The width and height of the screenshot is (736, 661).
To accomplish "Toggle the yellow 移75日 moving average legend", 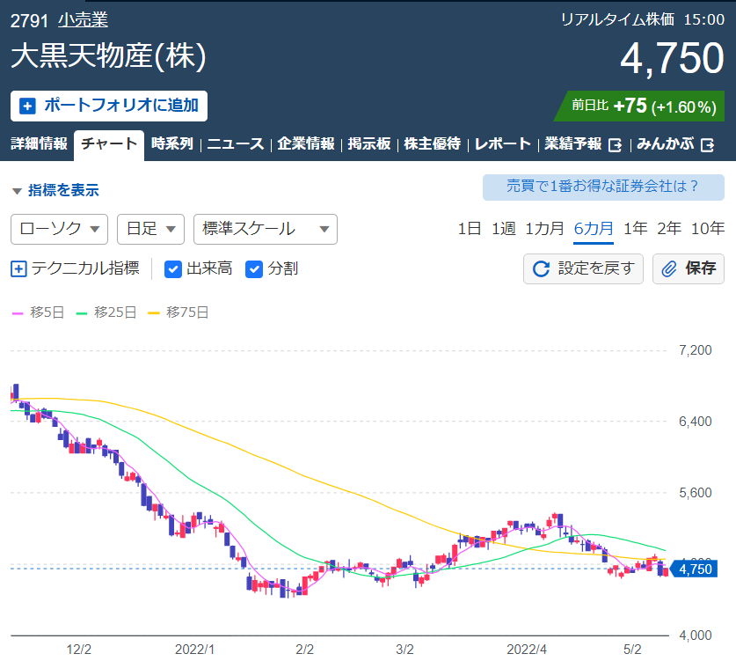I will [x=179, y=312].
